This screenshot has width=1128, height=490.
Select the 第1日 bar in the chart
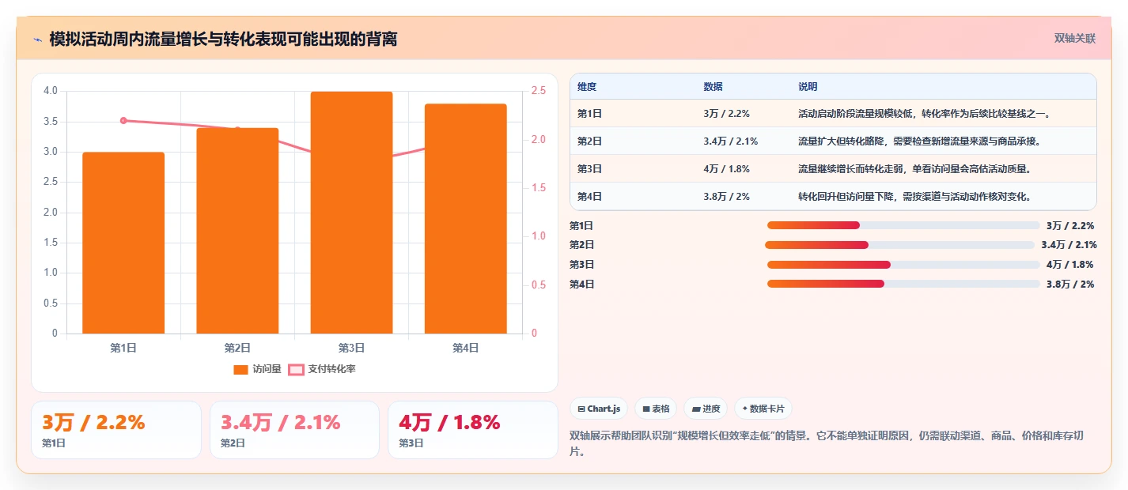point(123,243)
